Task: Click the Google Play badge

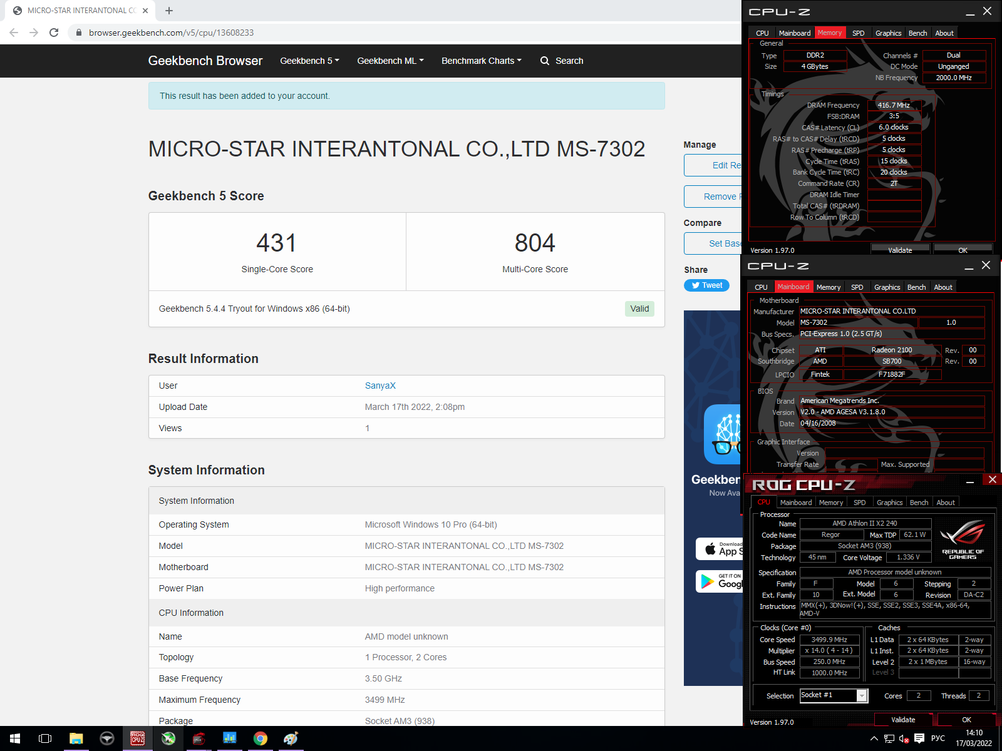Action: (719, 581)
